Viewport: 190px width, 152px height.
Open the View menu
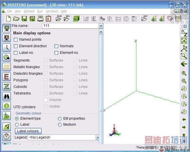[x=18, y=11]
